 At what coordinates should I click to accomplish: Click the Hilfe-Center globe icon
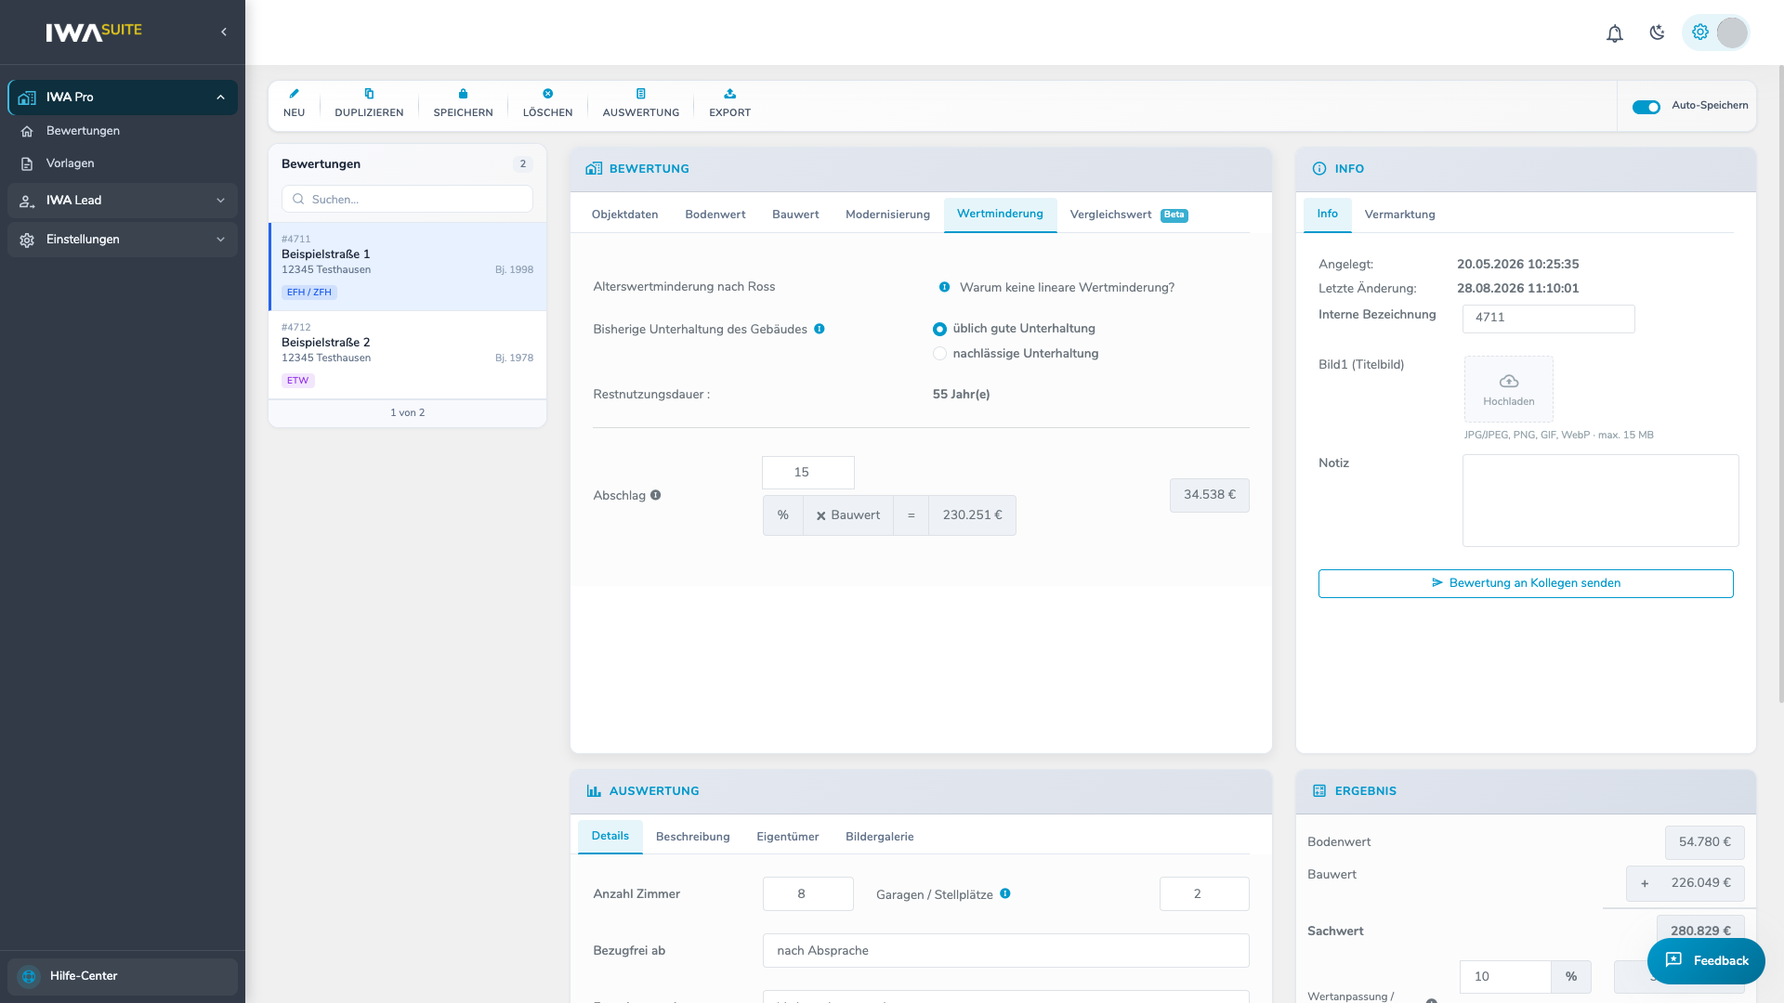[29, 976]
